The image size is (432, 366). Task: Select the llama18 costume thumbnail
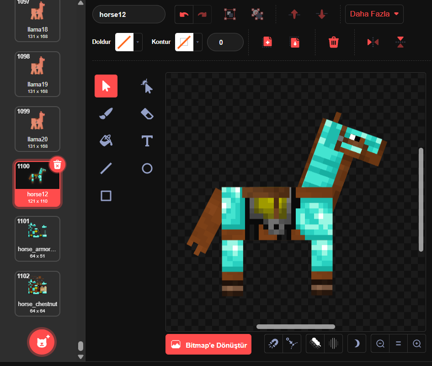[x=37, y=20]
